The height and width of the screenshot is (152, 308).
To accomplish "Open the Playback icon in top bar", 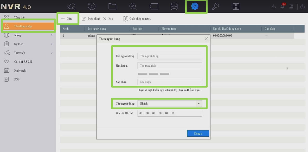I will coord(92,7).
